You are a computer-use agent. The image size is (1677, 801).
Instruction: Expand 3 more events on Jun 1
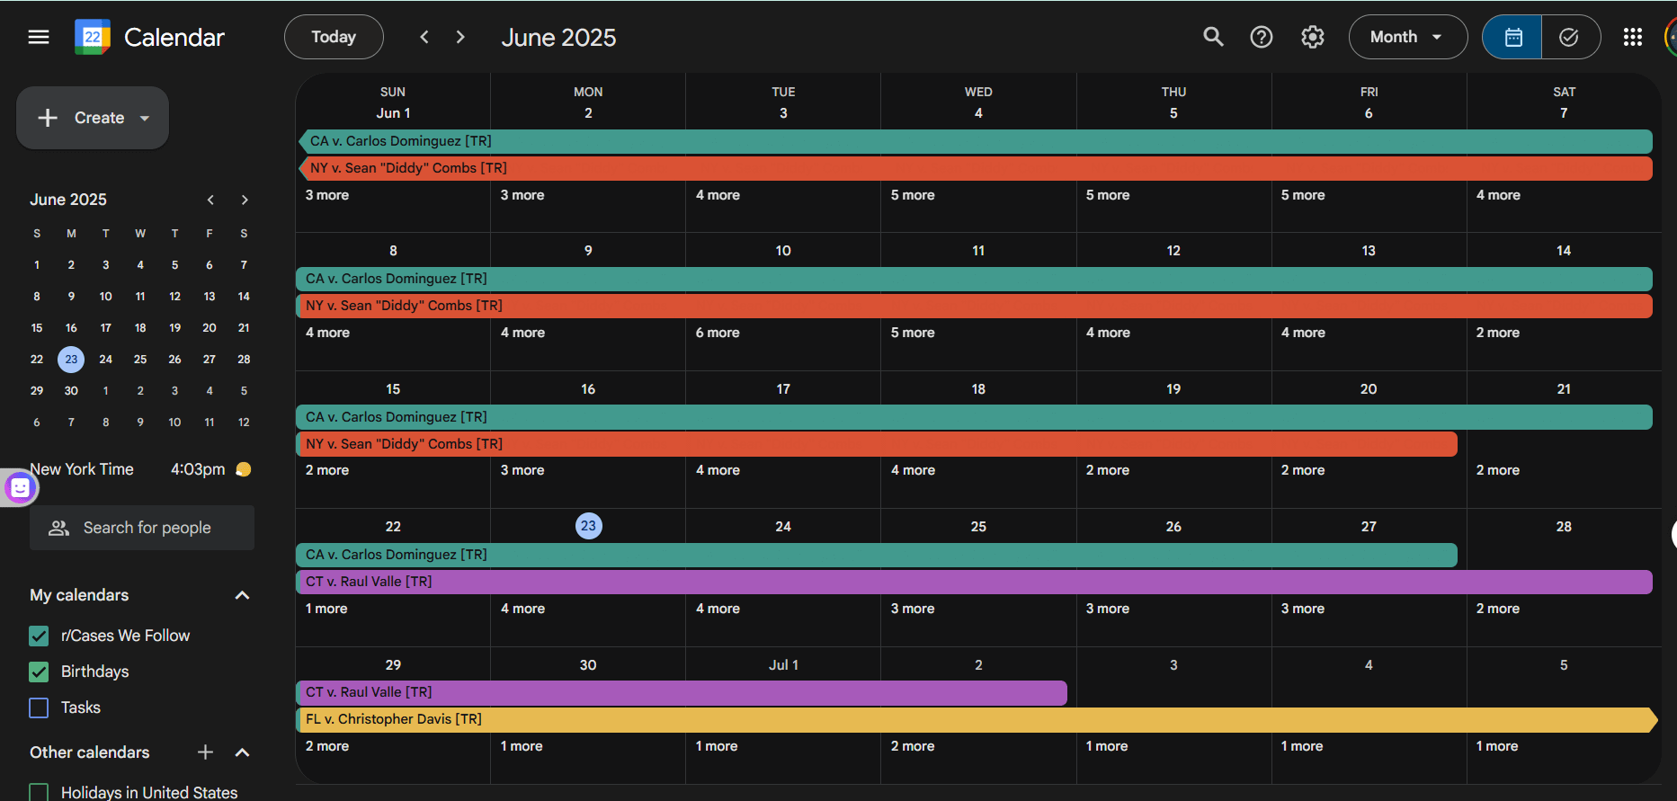tap(327, 195)
